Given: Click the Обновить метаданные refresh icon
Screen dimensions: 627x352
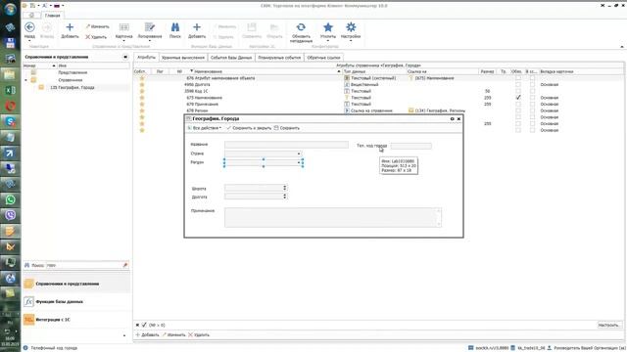Looking at the screenshot, I should (301, 27).
